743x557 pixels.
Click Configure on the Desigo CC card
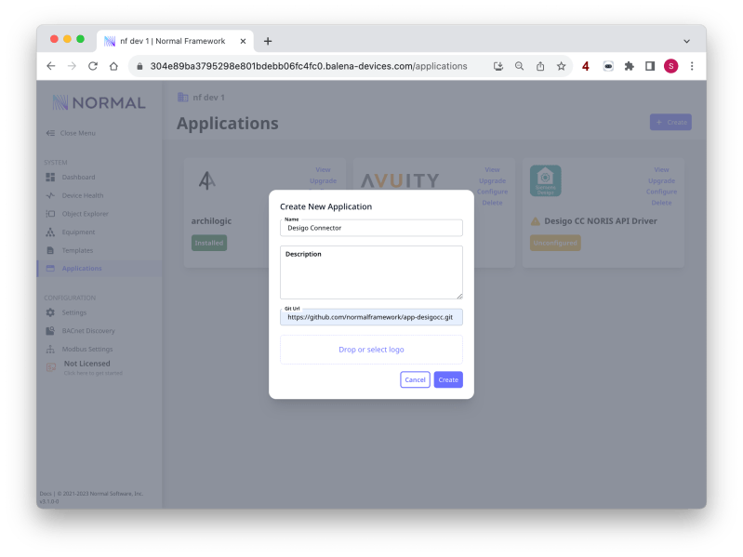point(661,192)
